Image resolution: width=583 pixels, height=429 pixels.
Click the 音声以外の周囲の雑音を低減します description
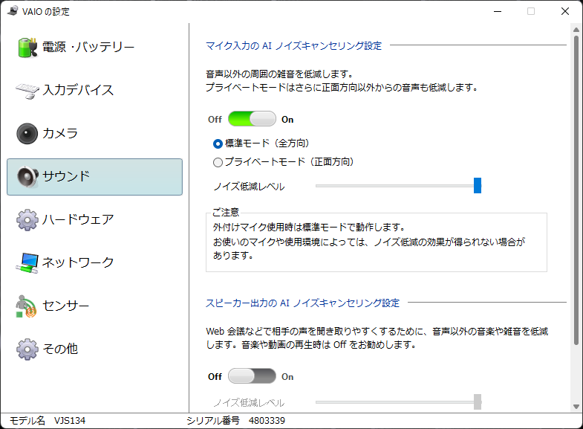tap(279, 74)
